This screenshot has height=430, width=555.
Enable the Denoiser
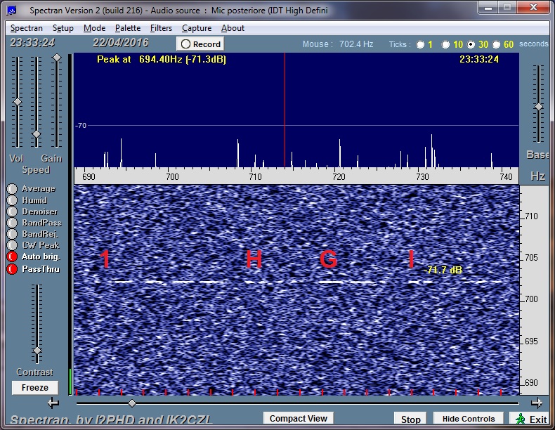point(12,211)
